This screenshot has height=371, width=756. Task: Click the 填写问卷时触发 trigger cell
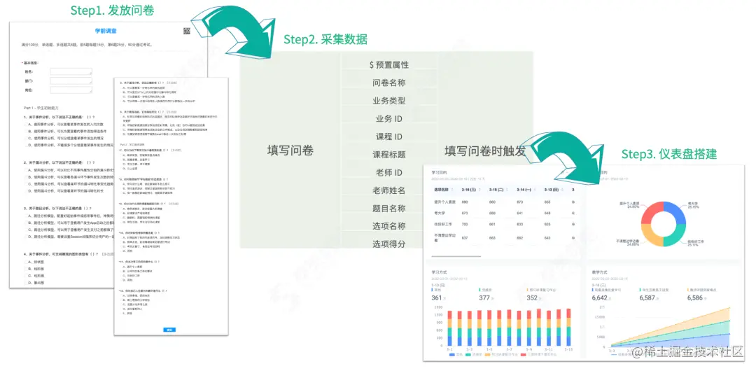485,150
